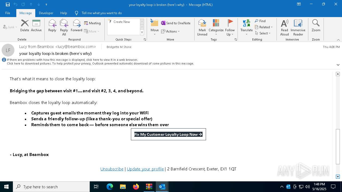Delete this message

click(25, 26)
